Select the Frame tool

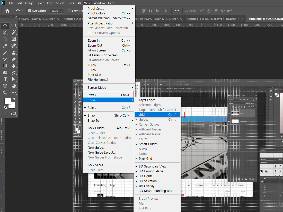(14, 39)
